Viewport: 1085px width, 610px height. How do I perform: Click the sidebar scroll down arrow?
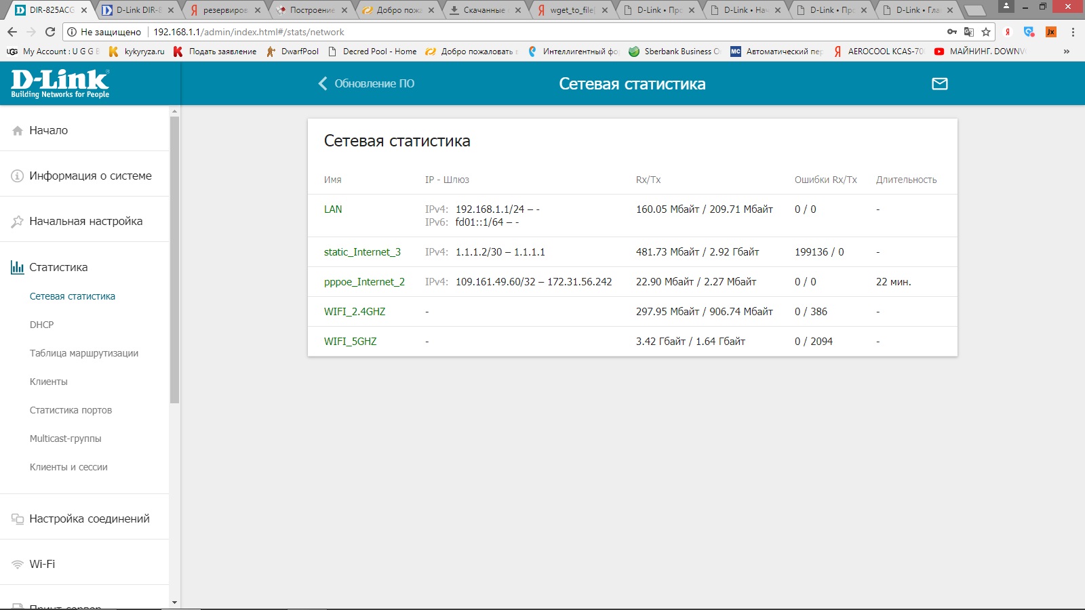174,602
